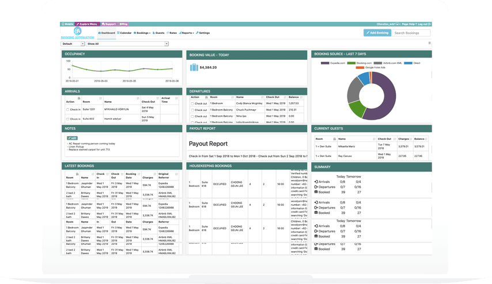Click the Search Bookings input field

tap(411, 33)
